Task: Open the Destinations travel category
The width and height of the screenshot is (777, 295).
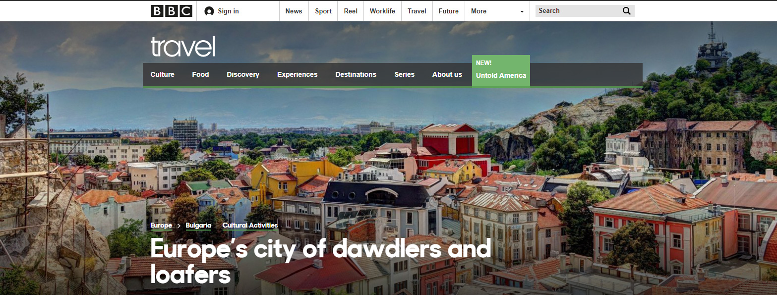Action: click(356, 74)
